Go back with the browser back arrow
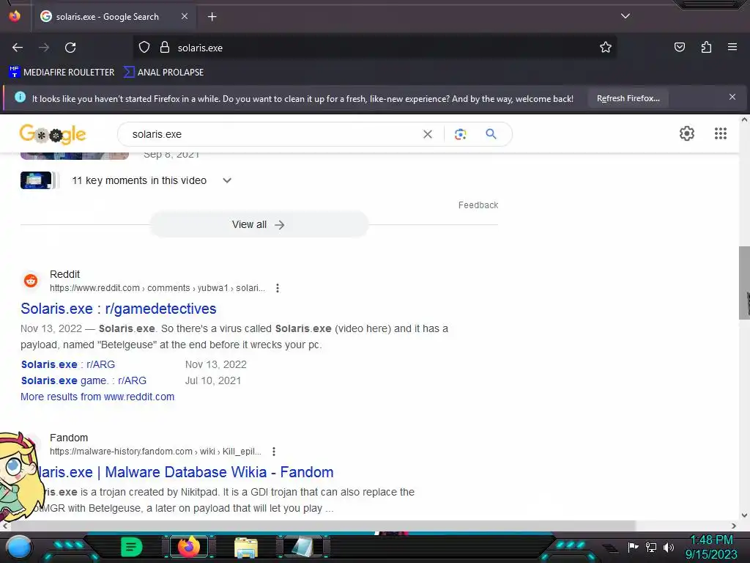Screen dimensions: 750x563 [18, 48]
